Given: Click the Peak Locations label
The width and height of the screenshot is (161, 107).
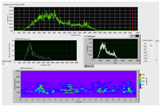Looking at the screenshot, I should 148,40.
